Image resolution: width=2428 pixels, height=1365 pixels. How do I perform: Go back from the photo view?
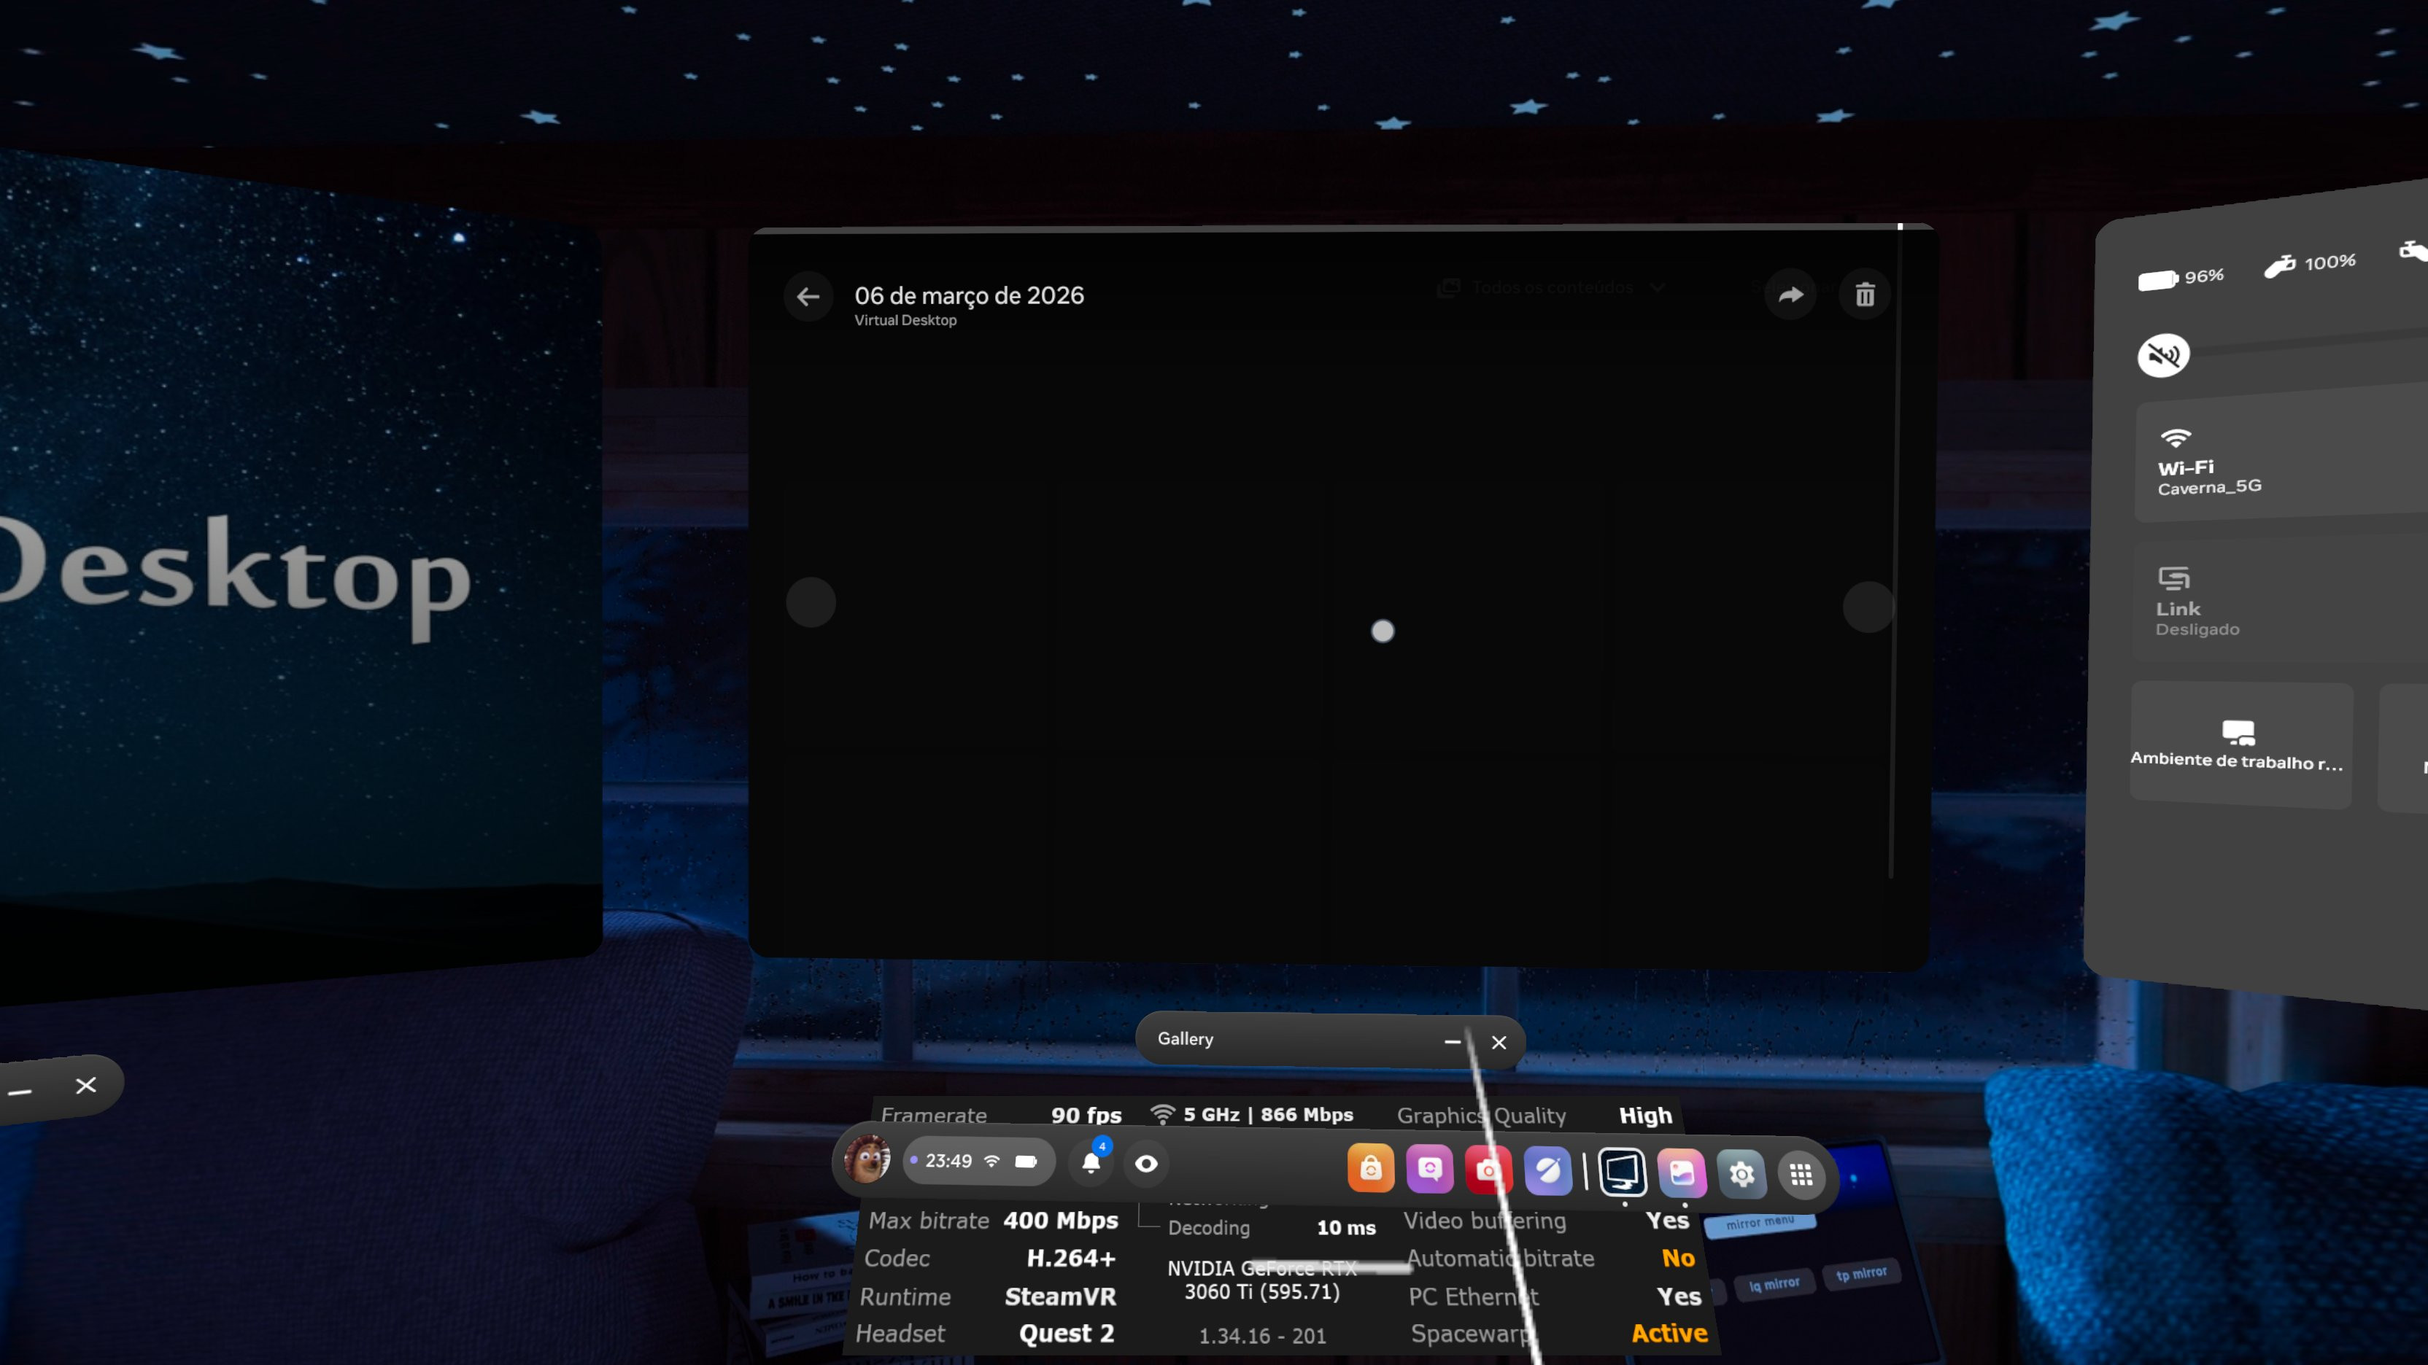(x=808, y=297)
